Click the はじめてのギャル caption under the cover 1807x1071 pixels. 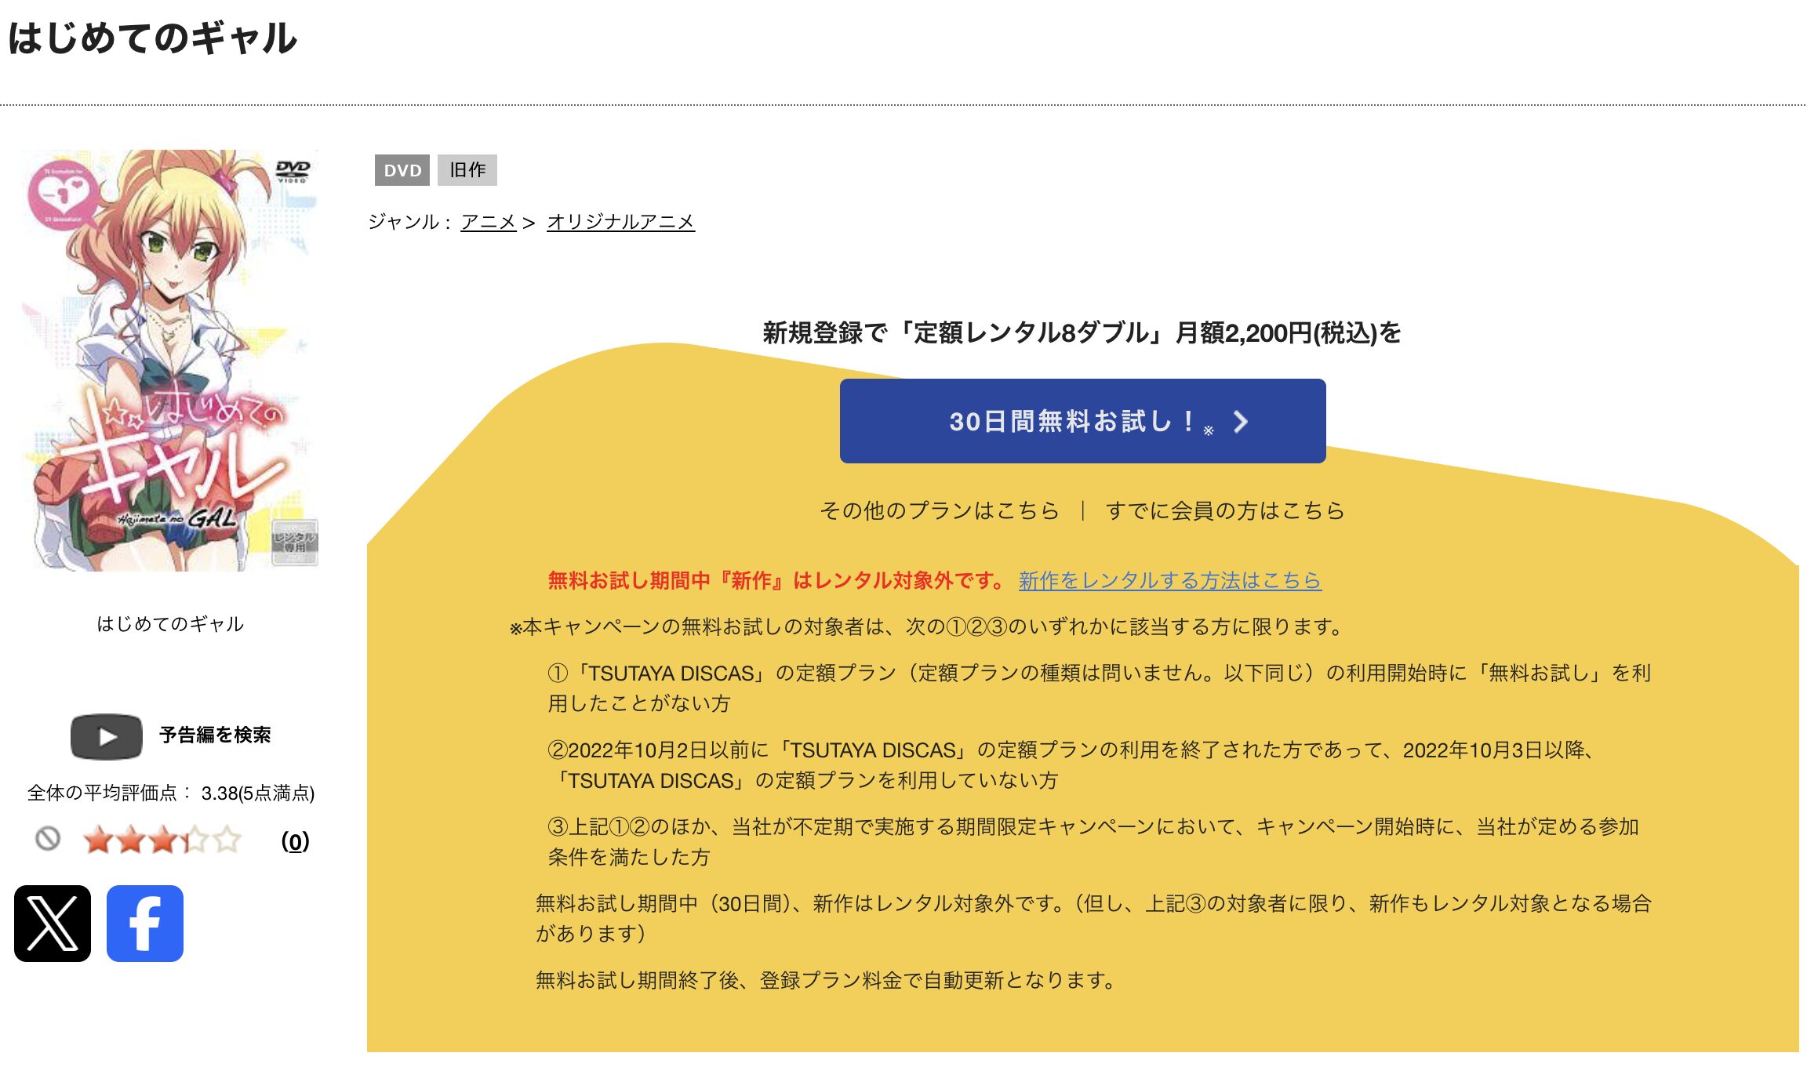(x=170, y=624)
